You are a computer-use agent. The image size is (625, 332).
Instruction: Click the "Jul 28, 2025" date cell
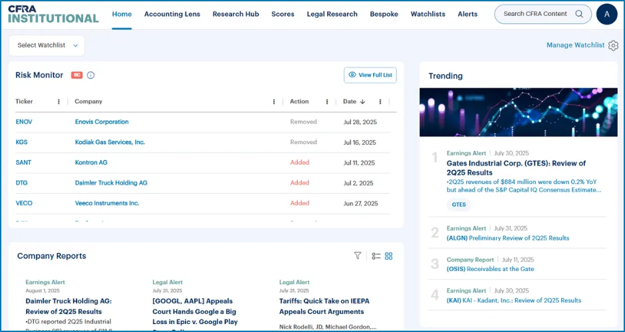[x=360, y=122]
